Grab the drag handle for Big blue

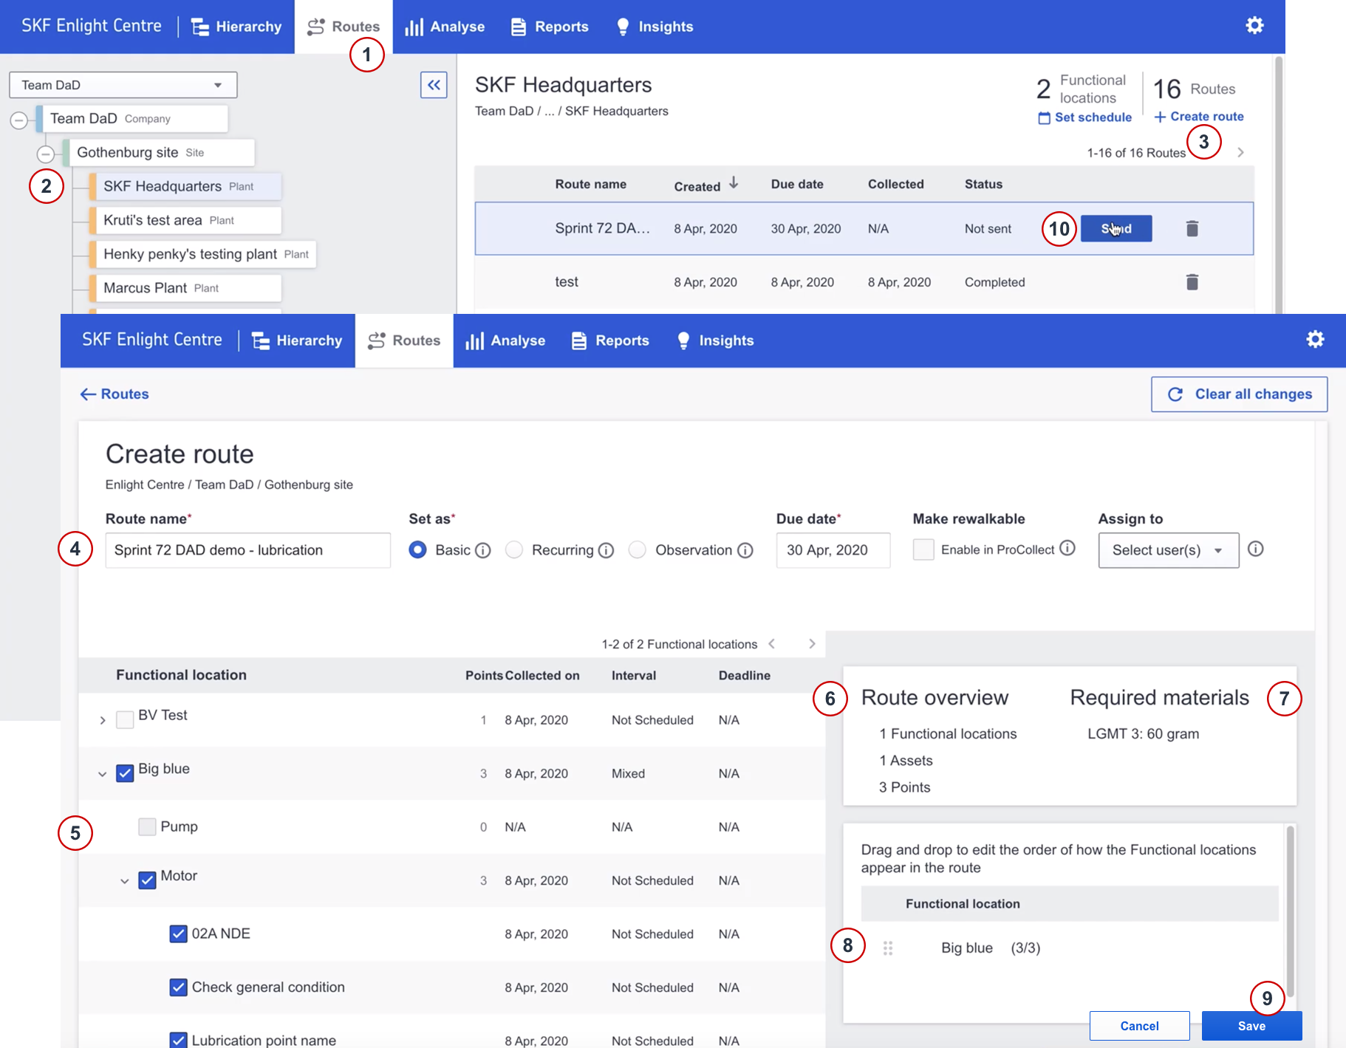[888, 948]
